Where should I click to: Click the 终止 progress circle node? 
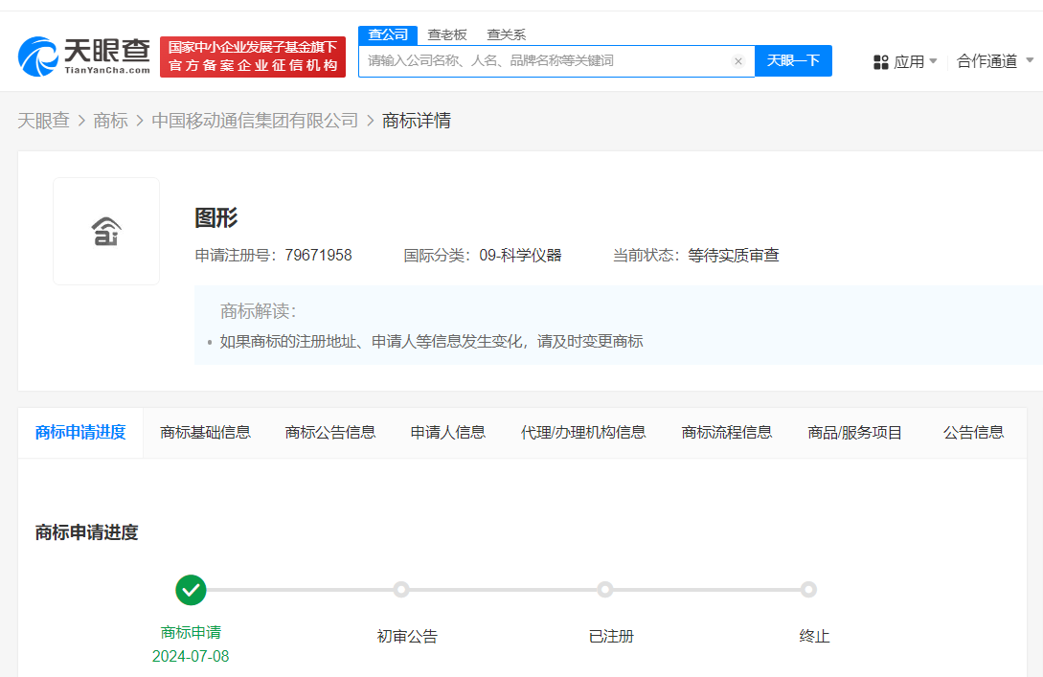(809, 591)
